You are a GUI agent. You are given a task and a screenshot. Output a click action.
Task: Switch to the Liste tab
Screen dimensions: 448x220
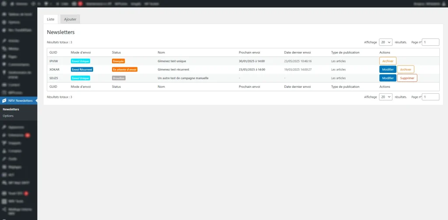[x=51, y=19]
